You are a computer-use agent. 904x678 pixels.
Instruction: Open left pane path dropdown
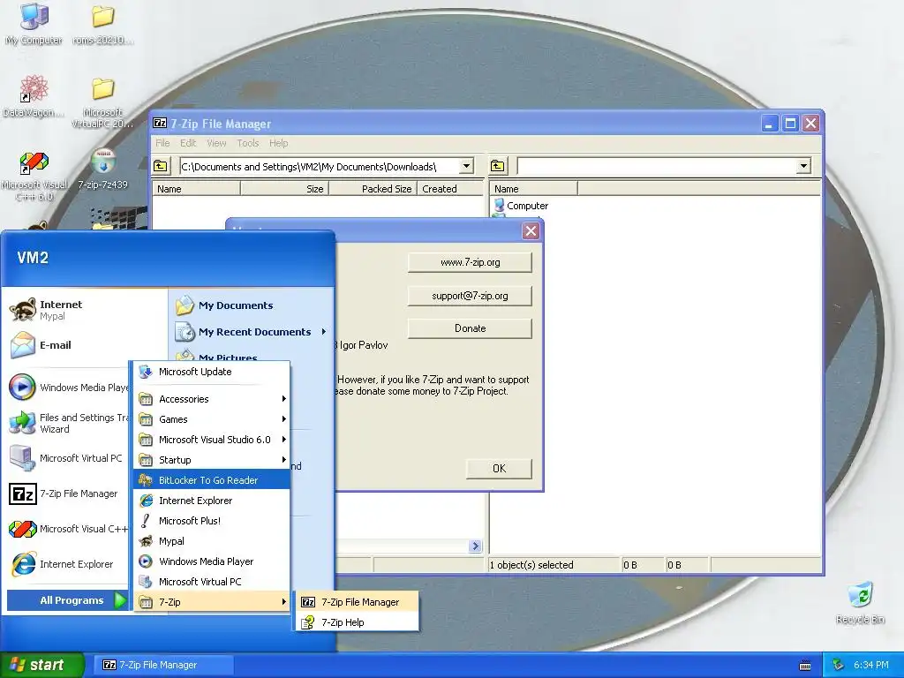[x=466, y=166]
